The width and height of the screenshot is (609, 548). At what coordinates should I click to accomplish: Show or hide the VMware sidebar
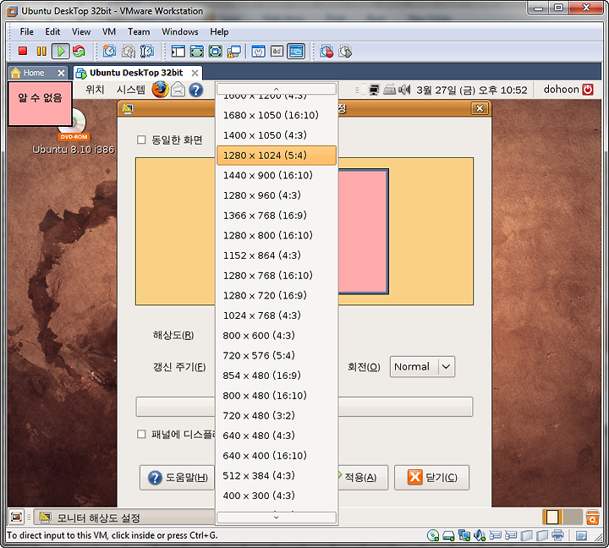(178, 52)
